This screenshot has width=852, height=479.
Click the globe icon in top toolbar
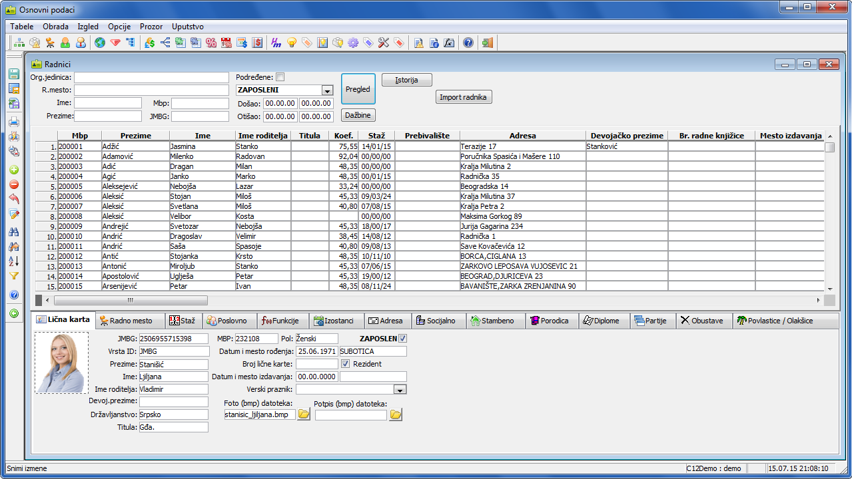point(100,43)
